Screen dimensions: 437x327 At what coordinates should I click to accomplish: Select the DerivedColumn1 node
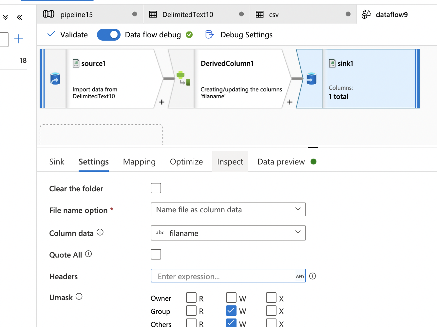[x=229, y=79]
